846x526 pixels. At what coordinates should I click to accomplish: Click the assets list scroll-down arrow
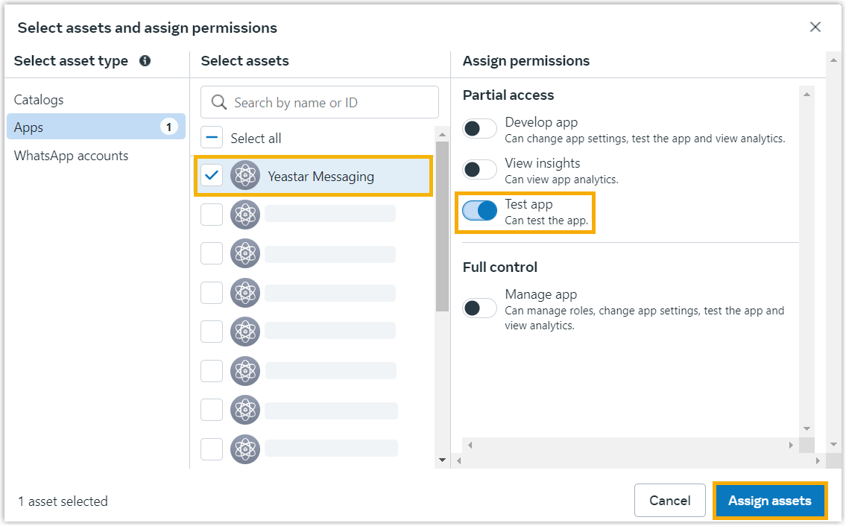click(x=442, y=460)
